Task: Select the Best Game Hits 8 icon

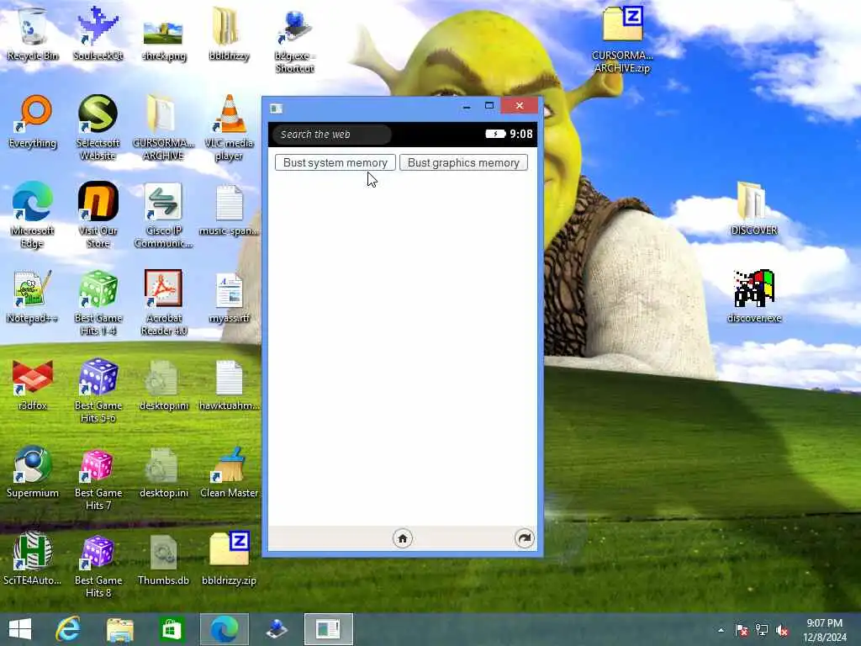Action: (x=98, y=566)
